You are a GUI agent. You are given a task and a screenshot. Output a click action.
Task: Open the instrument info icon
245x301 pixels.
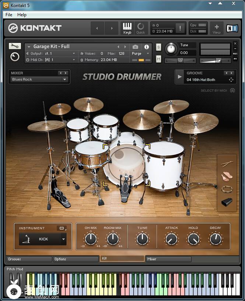pos(147,47)
